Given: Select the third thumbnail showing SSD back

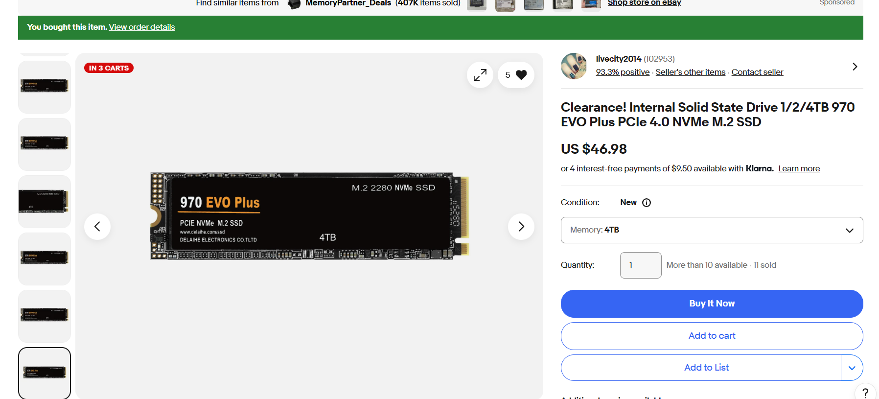Looking at the screenshot, I should [x=45, y=202].
